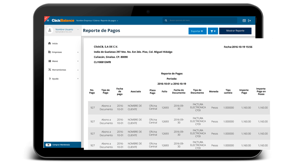Click the magnifier search icon
Image resolution: width=294 pixels, height=165 pixels.
click(166, 21)
